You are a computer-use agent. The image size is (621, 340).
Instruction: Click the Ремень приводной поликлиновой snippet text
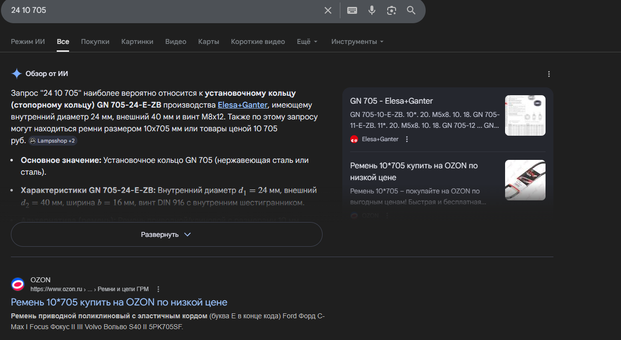coord(168,321)
